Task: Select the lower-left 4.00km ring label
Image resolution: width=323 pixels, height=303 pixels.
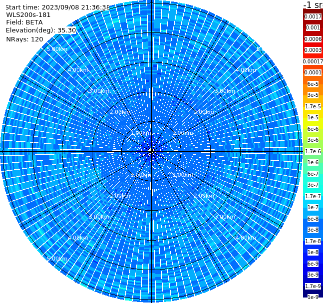Action: coord(78,238)
